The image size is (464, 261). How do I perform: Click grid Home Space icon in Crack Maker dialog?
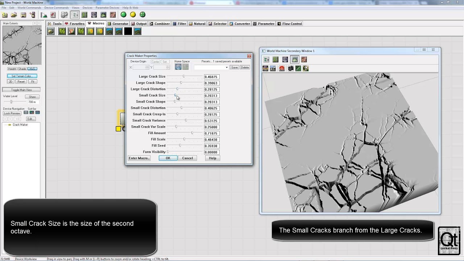click(185, 67)
